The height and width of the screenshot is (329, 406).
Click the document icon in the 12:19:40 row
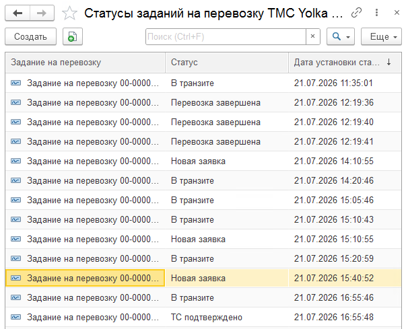15,122
